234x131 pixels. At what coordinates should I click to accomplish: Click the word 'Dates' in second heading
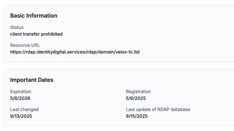tap(46, 80)
